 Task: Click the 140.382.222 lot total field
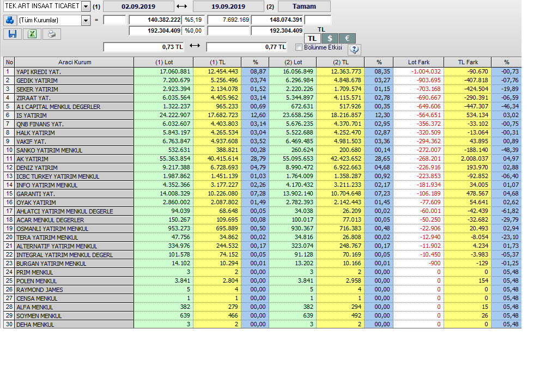(155, 20)
